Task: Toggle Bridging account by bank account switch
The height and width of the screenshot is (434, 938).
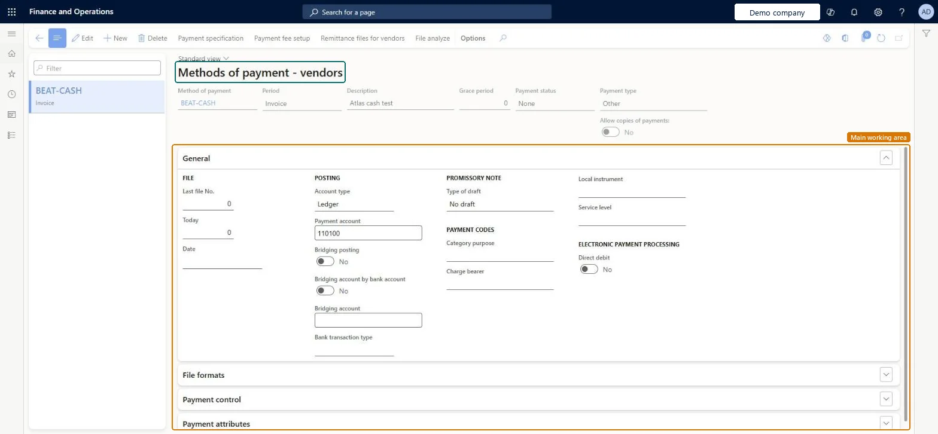Action: pyautogui.click(x=325, y=291)
